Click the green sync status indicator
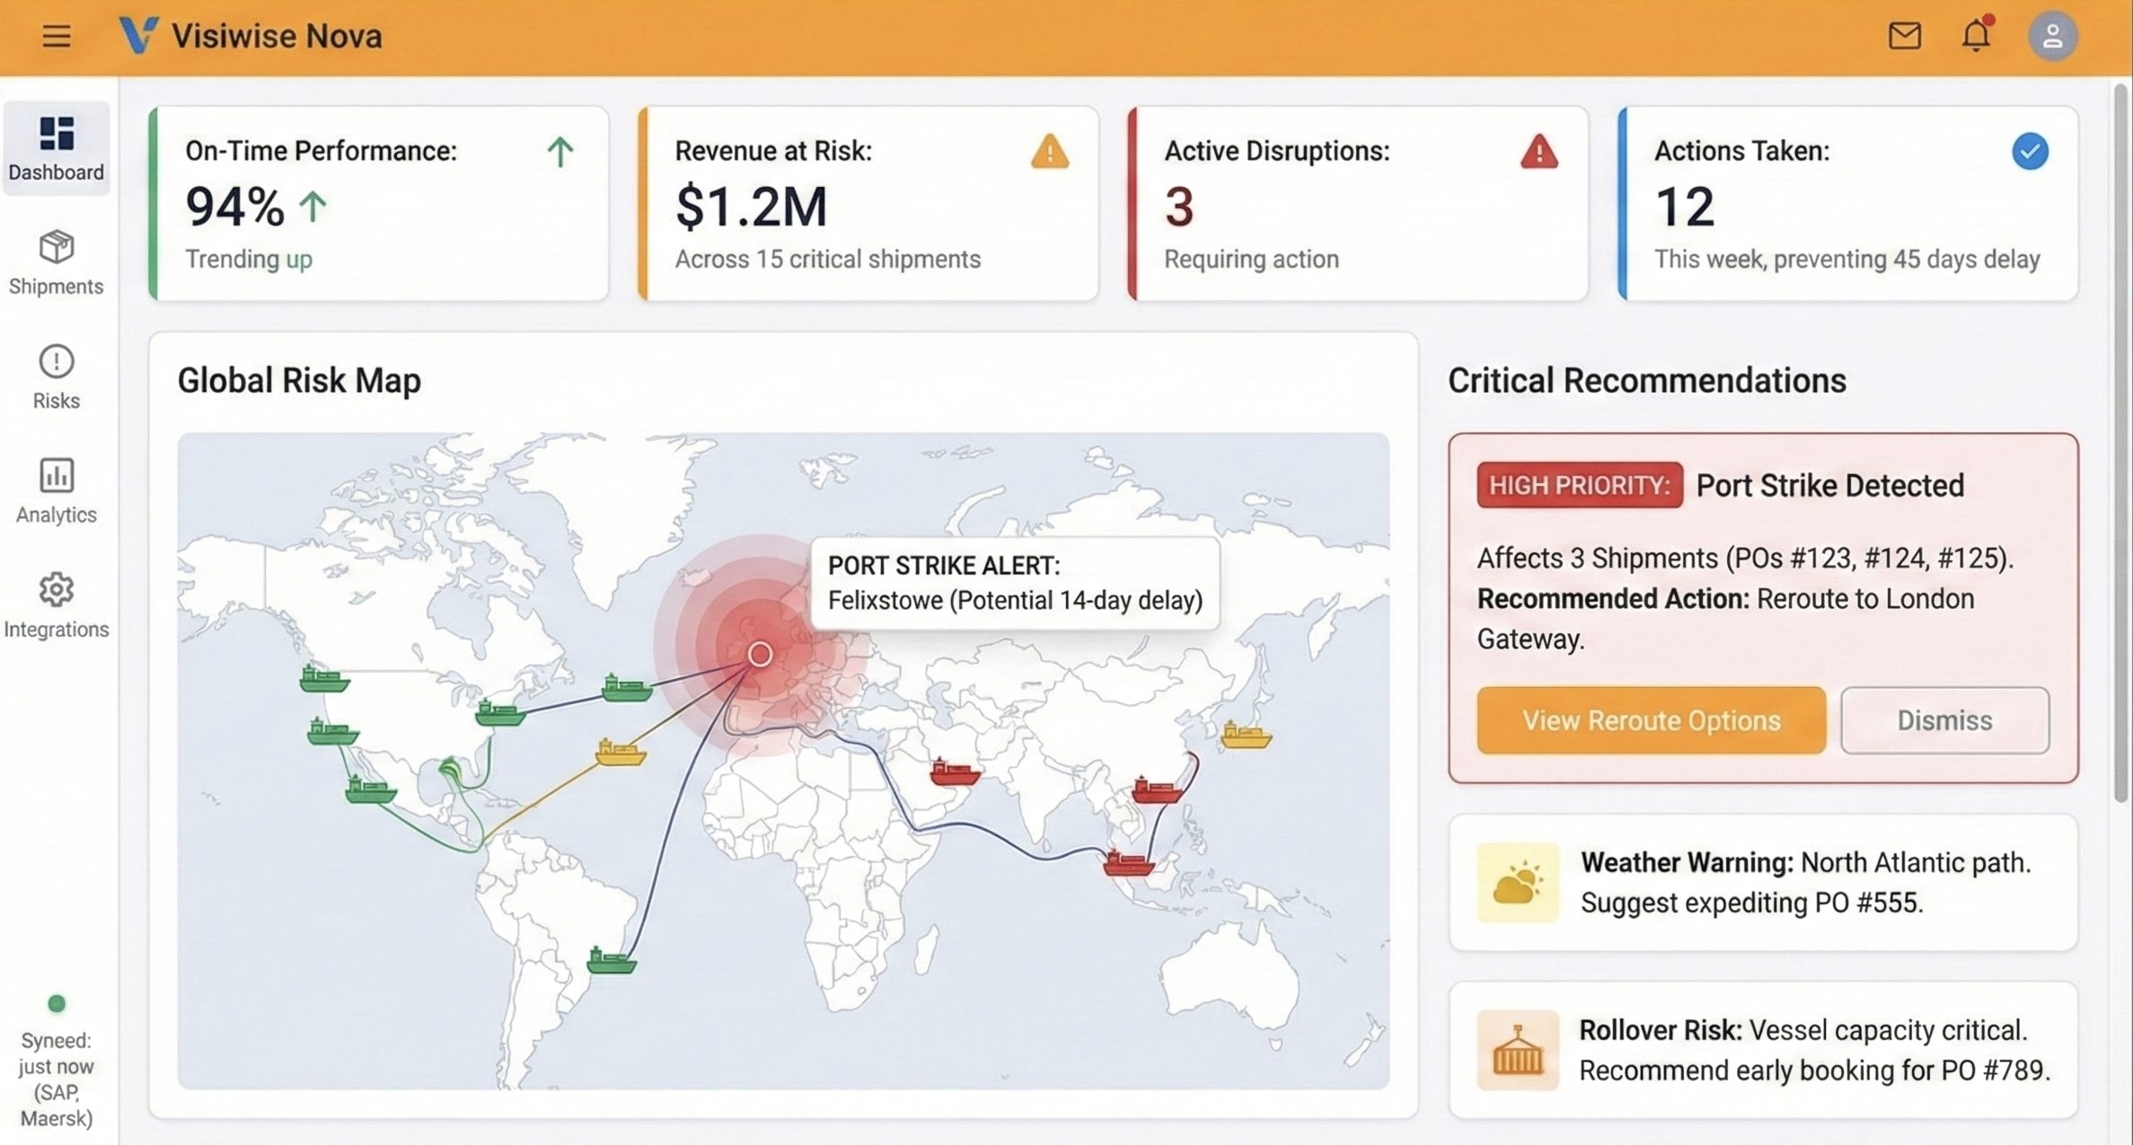Viewport: 2133px width, 1145px height. tap(56, 1003)
